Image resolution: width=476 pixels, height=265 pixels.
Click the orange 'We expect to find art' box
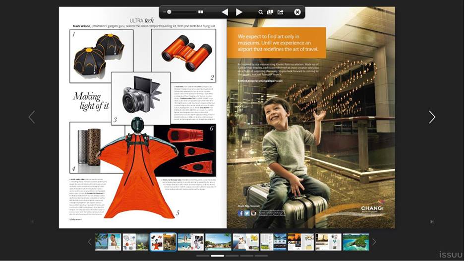click(276, 43)
